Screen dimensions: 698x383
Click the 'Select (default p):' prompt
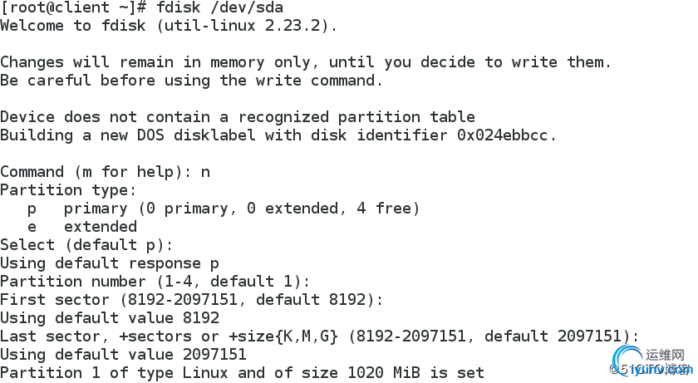click(x=86, y=245)
